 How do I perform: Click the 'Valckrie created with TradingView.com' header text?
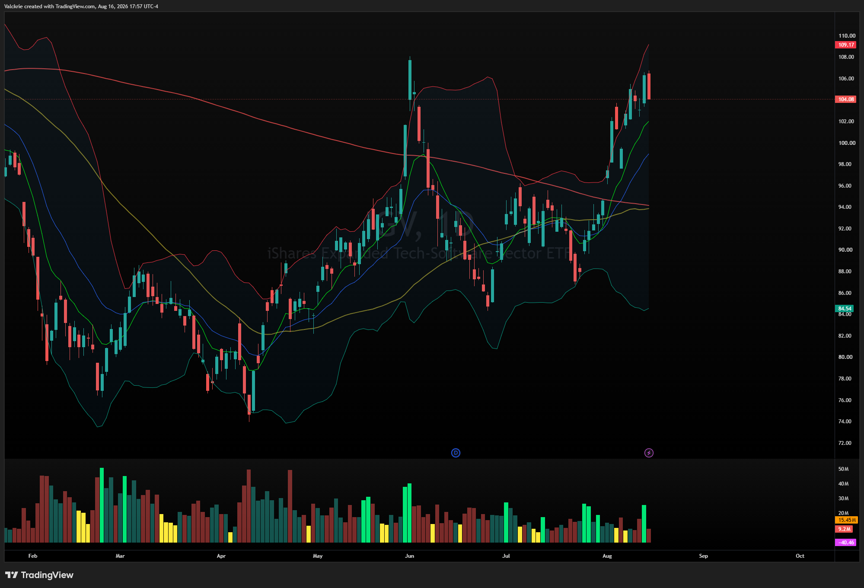coord(50,6)
